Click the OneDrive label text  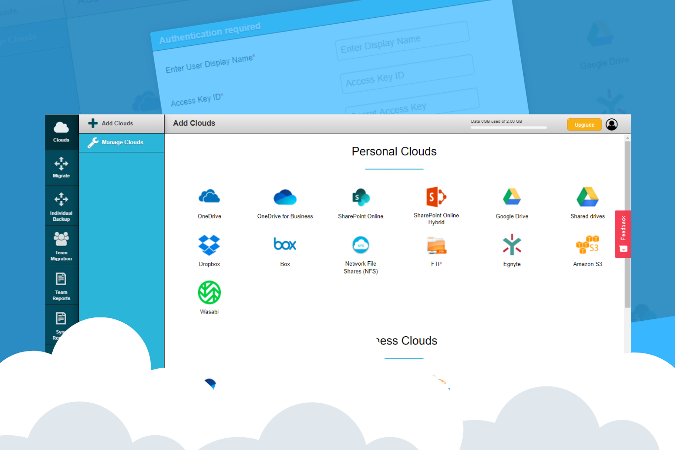209,216
